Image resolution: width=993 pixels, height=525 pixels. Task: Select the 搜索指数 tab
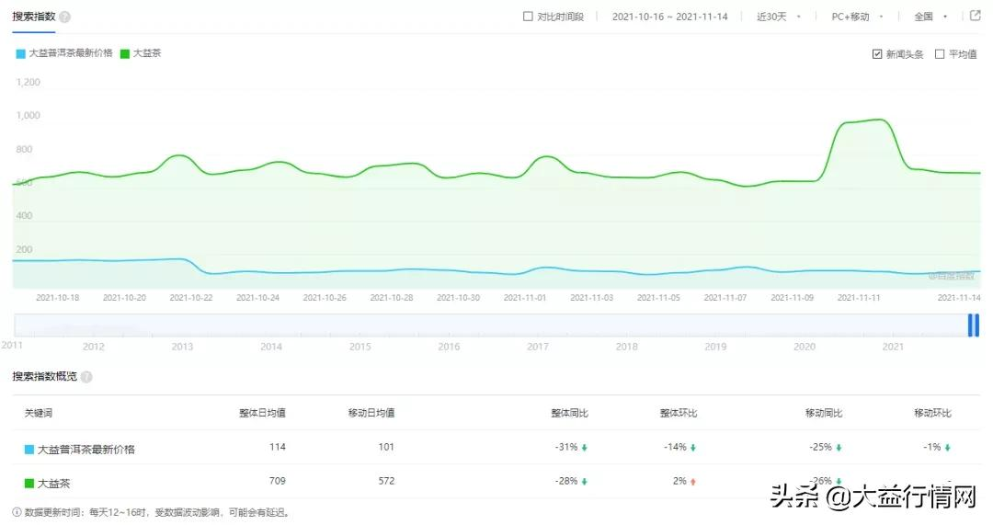(x=34, y=17)
